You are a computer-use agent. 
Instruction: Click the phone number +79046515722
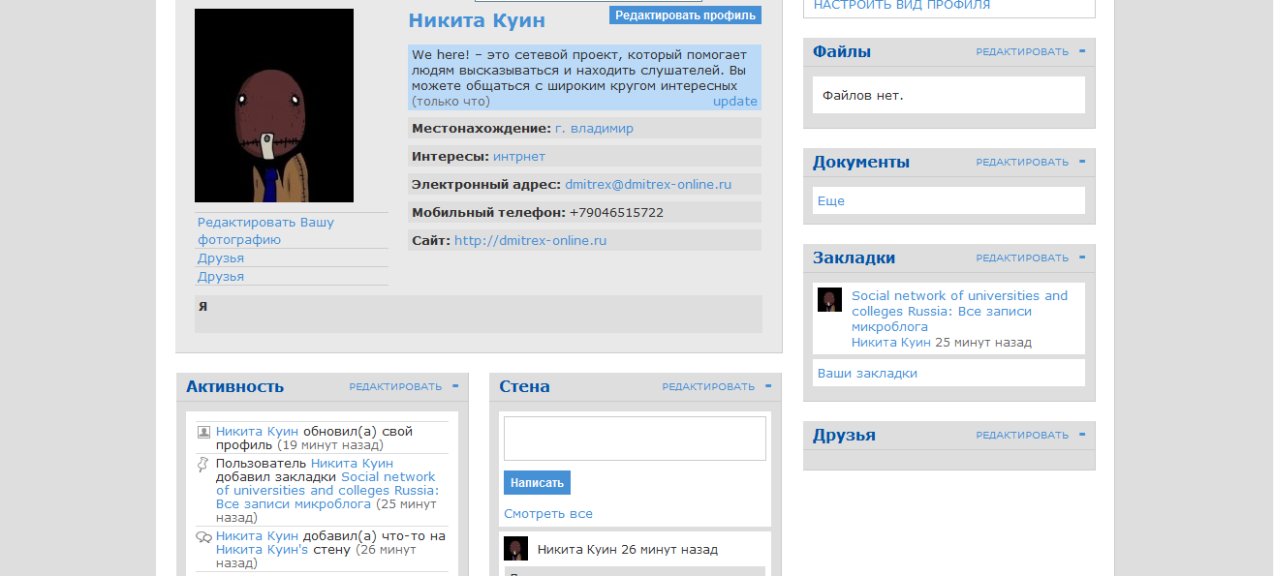click(x=616, y=212)
